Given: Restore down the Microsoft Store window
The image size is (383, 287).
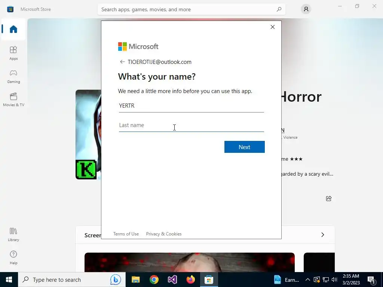Looking at the screenshot, I should [x=357, y=6].
